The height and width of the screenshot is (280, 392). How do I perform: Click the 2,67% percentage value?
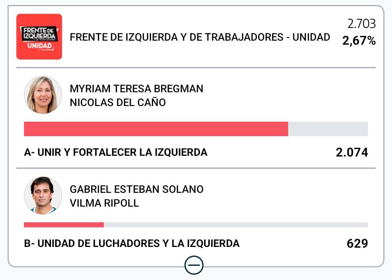(359, 41)
